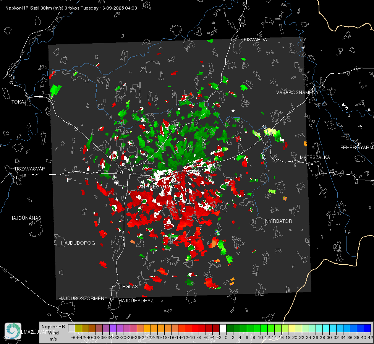Click the TÉGLÁS town label
This screenshot has height=344, width=374.
click(129, 287)
